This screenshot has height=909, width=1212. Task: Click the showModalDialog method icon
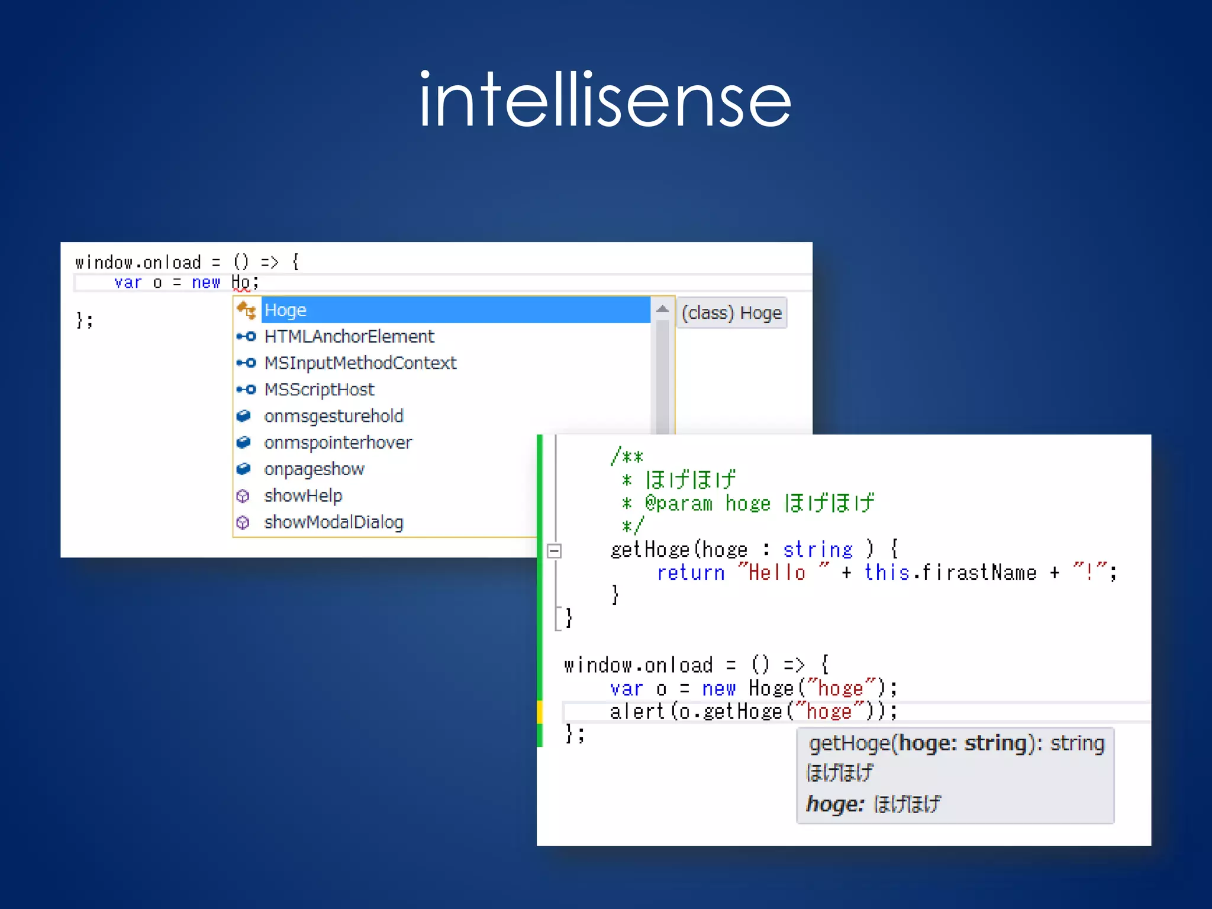pyautogui.click(x=243, y=523)
